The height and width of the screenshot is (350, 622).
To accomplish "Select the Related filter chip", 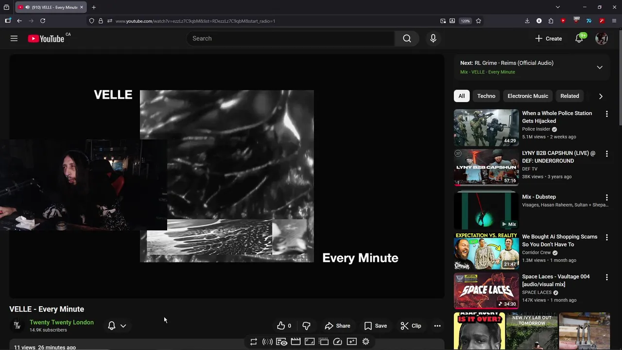I will 570,96.
